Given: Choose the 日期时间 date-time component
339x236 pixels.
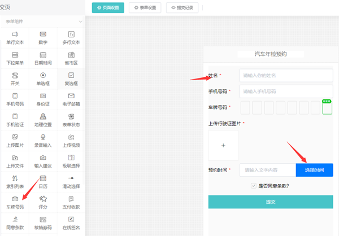Looking at the screenshot, I should coord(43,58).
